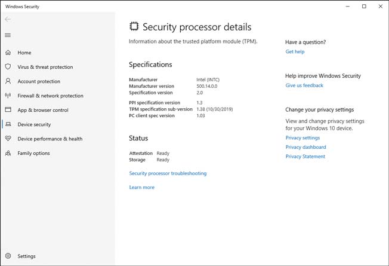Open Firewall & network protection antenna icon
This screenshot has height=266, width=389.
8,96
